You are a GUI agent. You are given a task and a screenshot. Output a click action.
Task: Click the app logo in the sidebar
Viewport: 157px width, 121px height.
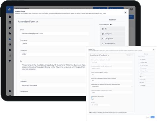tap(10, 9)
